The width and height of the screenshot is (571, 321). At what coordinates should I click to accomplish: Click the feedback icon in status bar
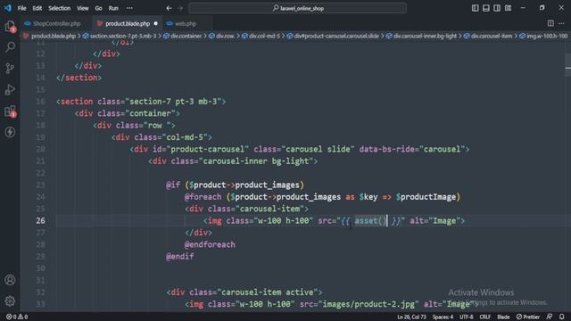pyautogui.click(x=550, y=317)
